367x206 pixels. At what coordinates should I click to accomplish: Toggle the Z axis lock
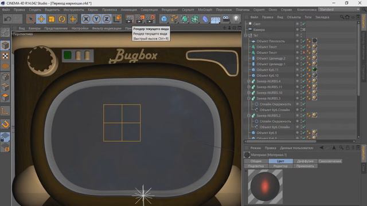pos(107,19)
